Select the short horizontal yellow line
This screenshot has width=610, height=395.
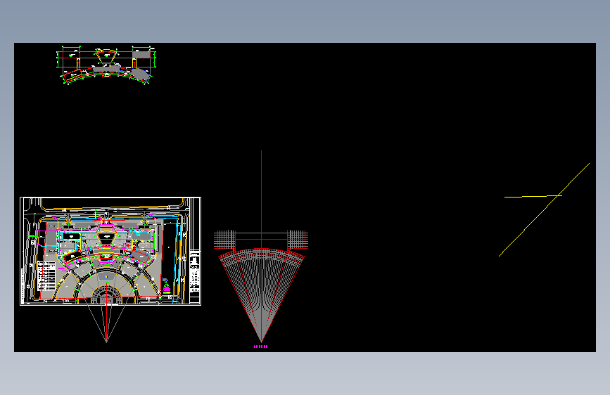click(533, 196)
